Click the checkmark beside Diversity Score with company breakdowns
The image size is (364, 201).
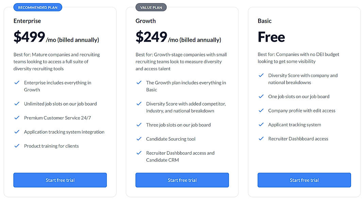[x=261, y=75]
